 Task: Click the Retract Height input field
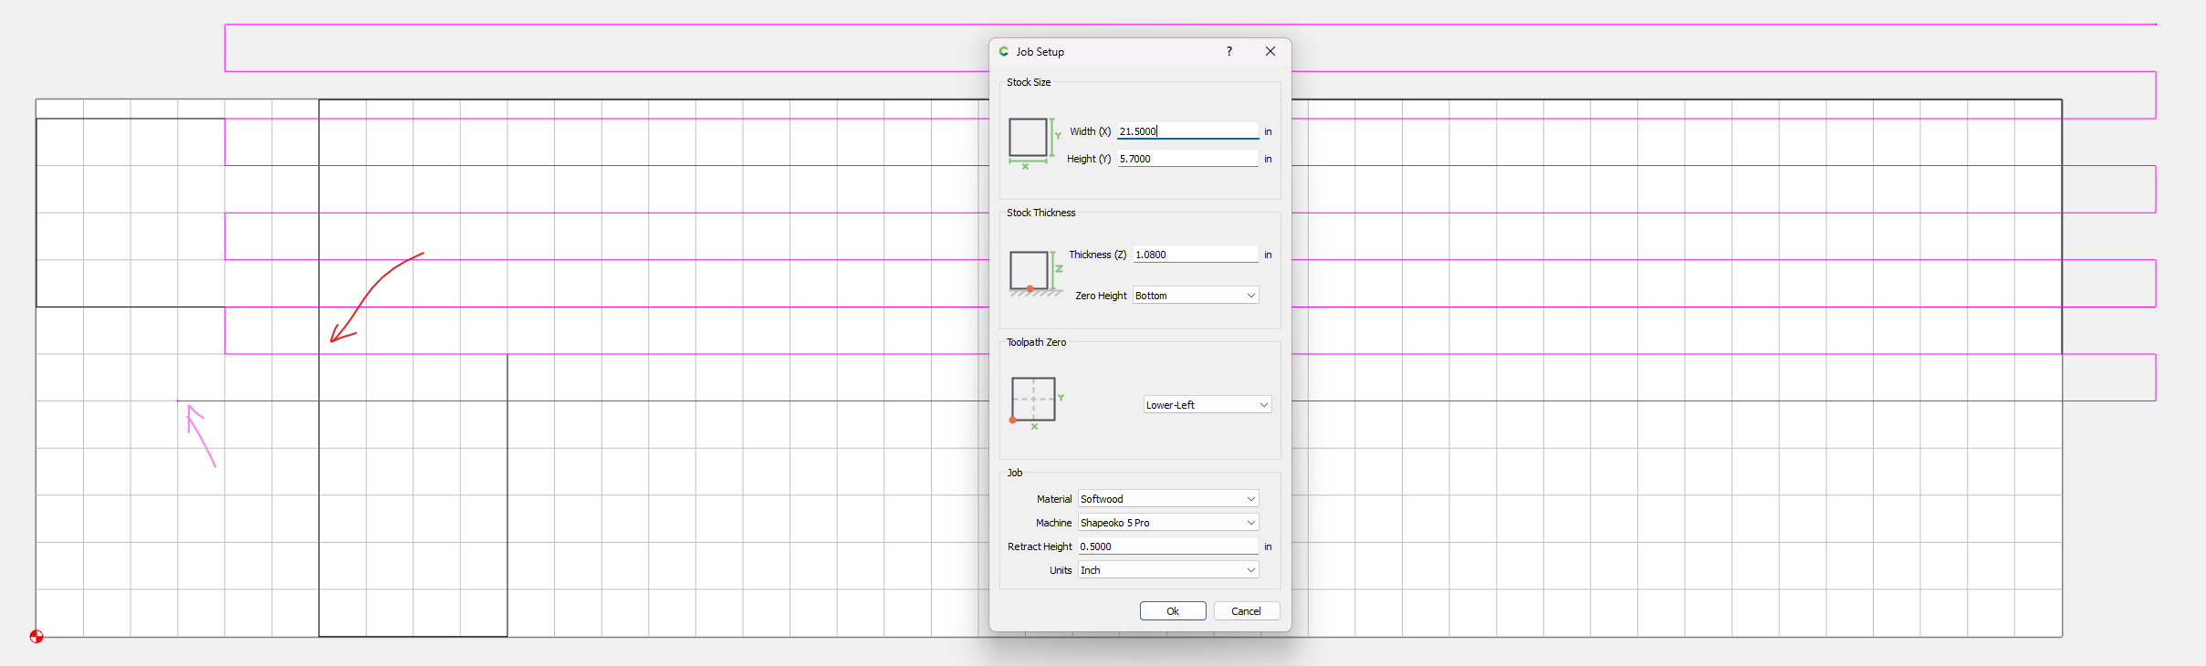click(x=1167, y=546)
